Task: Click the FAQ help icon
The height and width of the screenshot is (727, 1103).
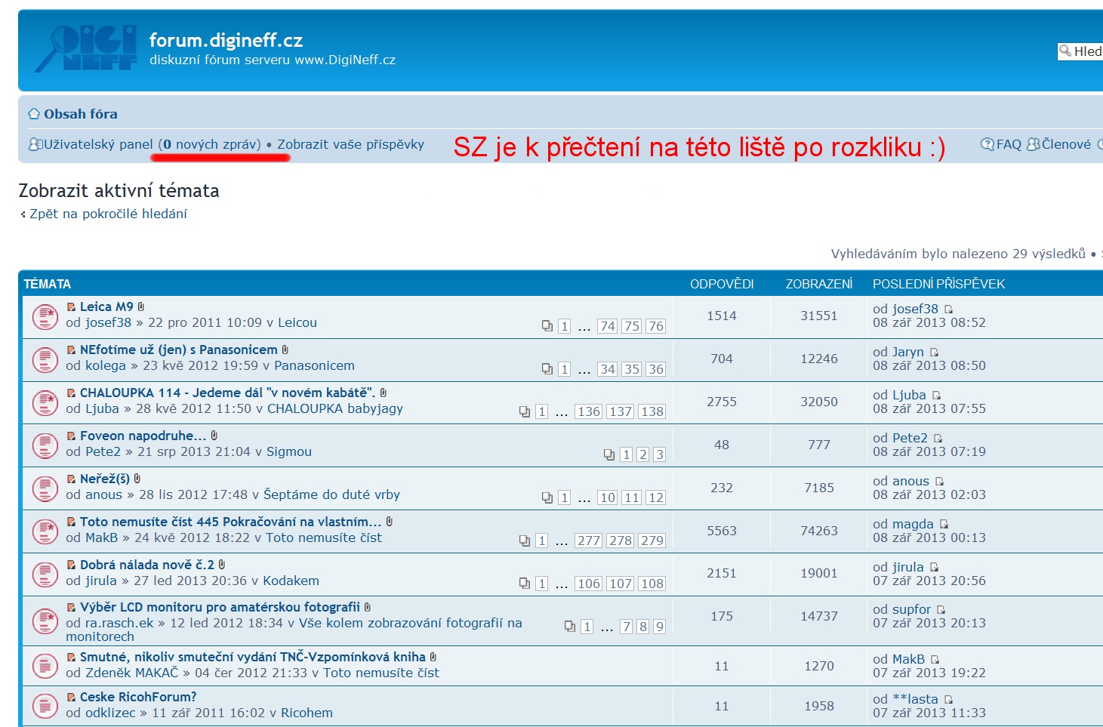Action: [987, 144]
